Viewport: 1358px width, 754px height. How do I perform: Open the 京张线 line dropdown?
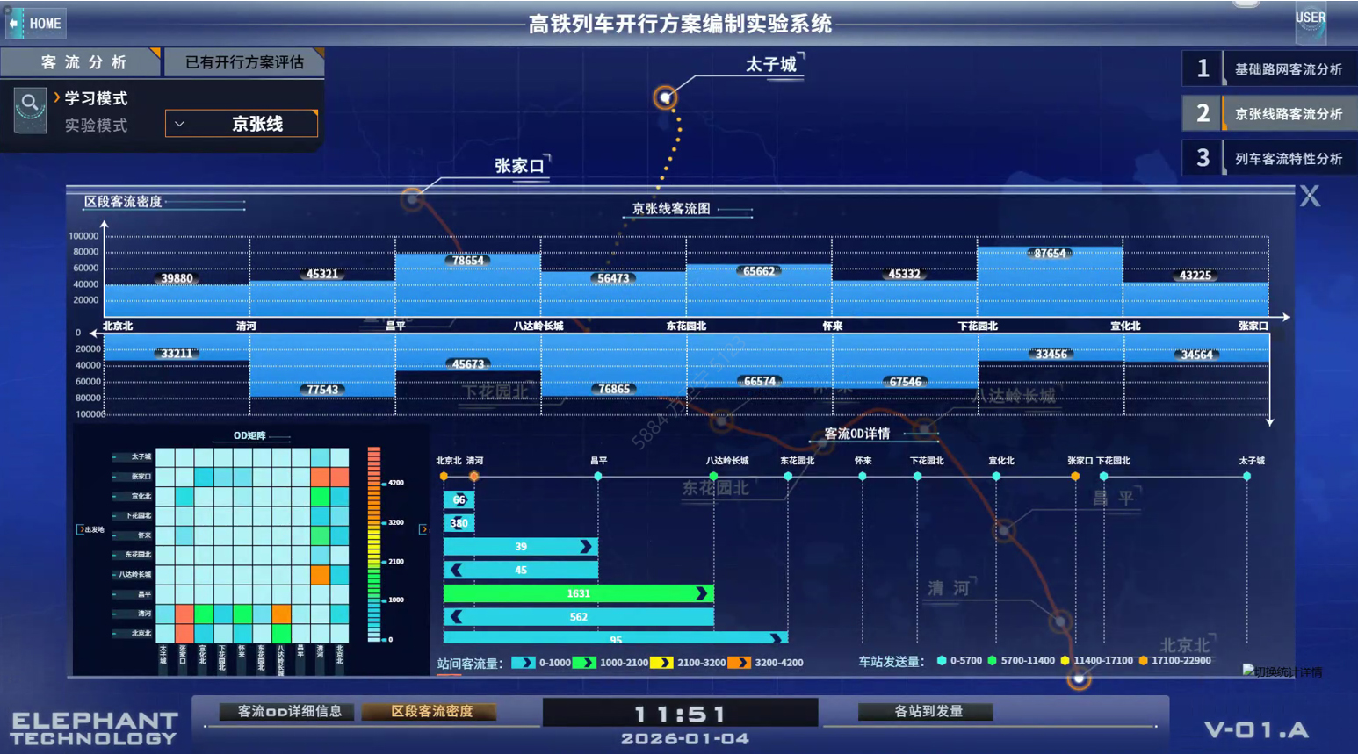[x=242, y=124]
